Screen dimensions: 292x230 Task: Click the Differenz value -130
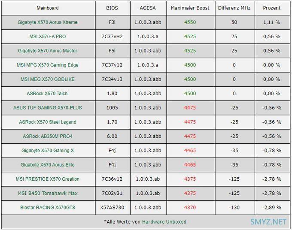click(234, 208)
